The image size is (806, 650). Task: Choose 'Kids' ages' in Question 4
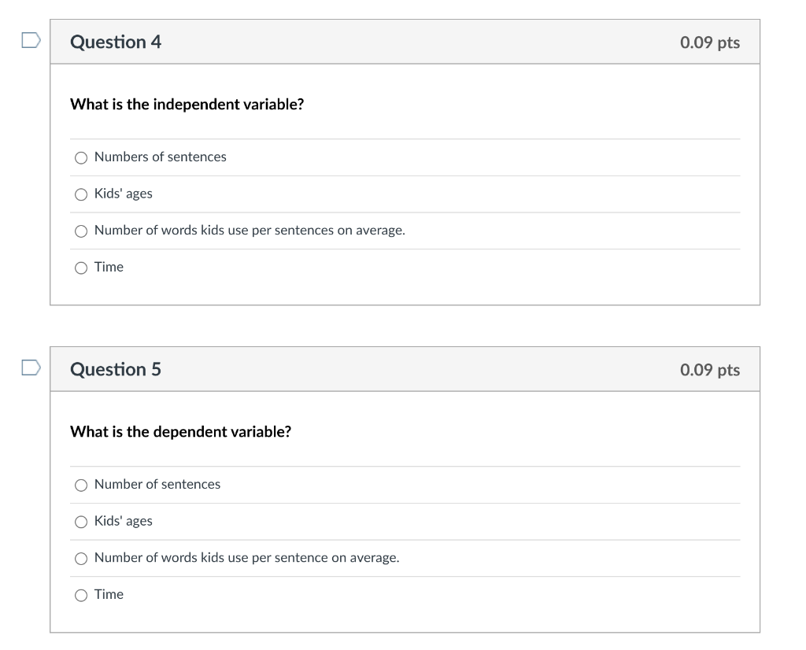[81, 194]
